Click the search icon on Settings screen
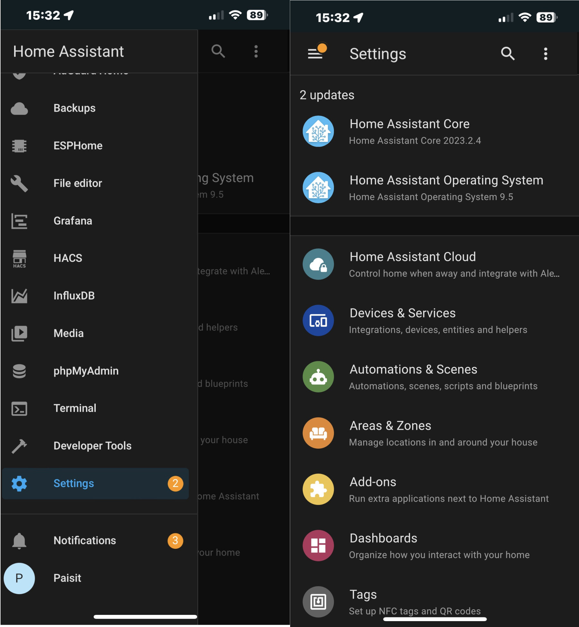The image size is (579, 627). [x=508, y=53]
